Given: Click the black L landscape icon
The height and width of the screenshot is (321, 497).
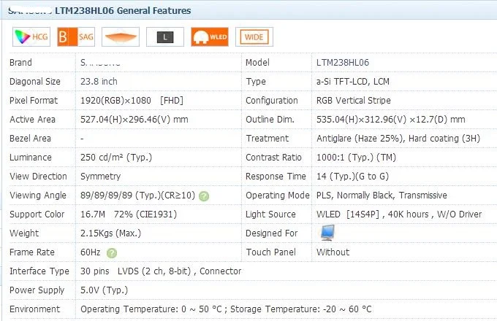Looking at the screenshot, I should (x=165, y=37).
